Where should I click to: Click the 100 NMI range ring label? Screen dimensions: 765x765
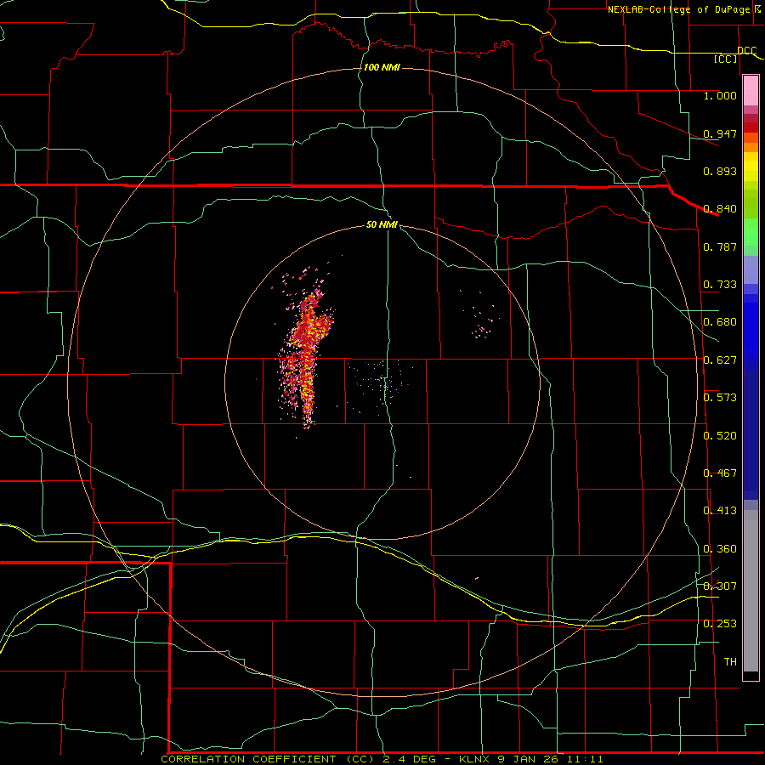click(x=382, y=67)
